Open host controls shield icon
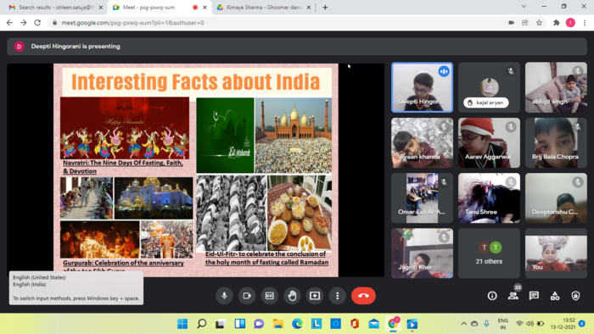The image size is (594, 334). click(575, 295)
